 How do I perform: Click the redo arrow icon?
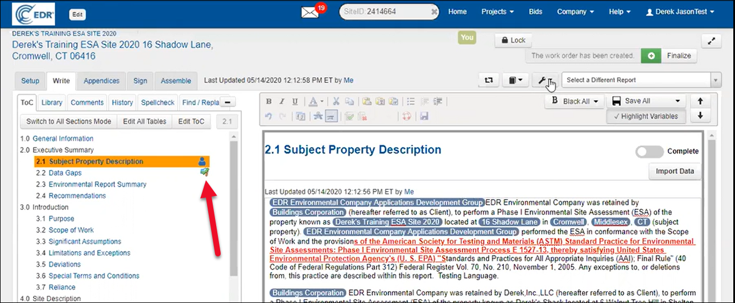(x=282, y=116)
